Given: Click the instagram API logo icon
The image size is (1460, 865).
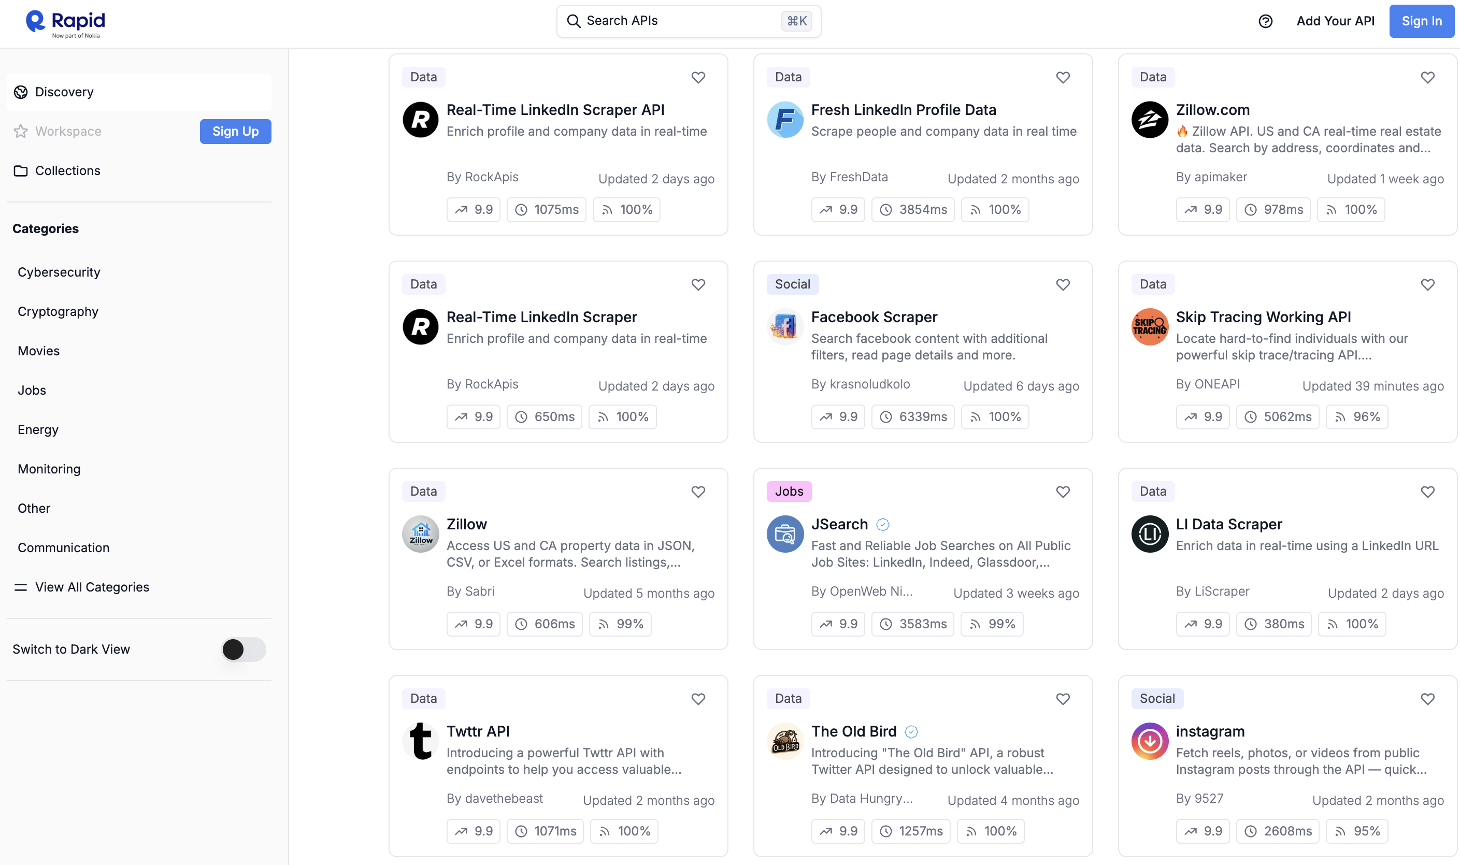Looking at the screenshot, I should pyautogui.click(x=1149, y=741).
